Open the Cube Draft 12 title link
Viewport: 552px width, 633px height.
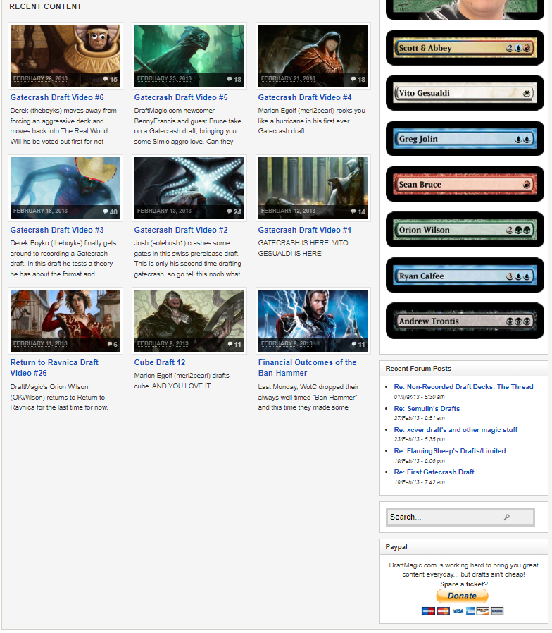(x=160, y=362)
